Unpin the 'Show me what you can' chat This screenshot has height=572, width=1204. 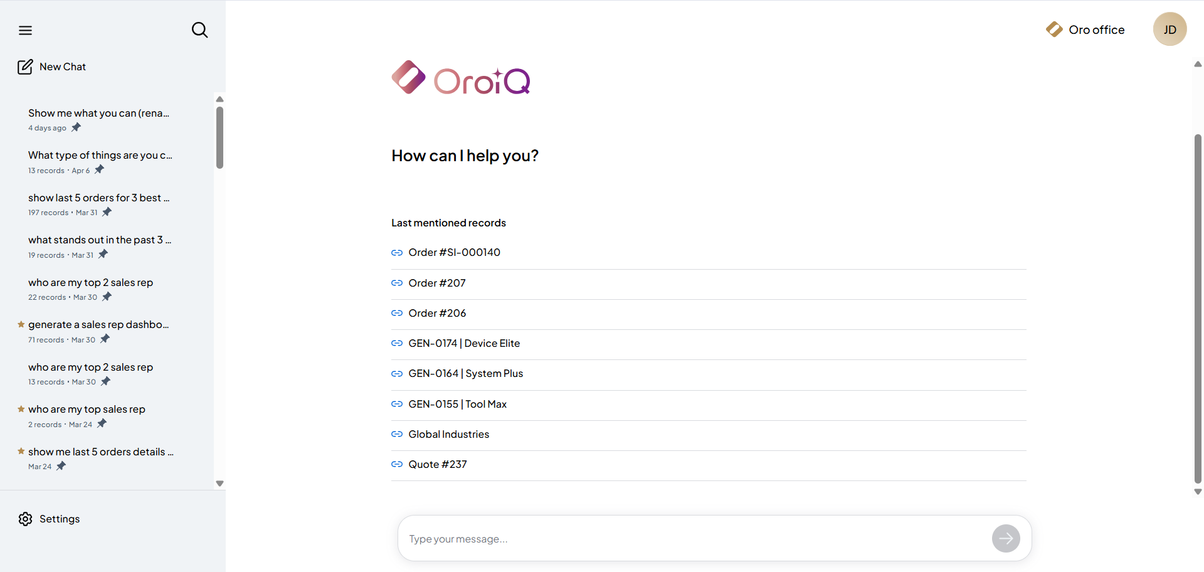pyautogui.click(x=76, y=127)
